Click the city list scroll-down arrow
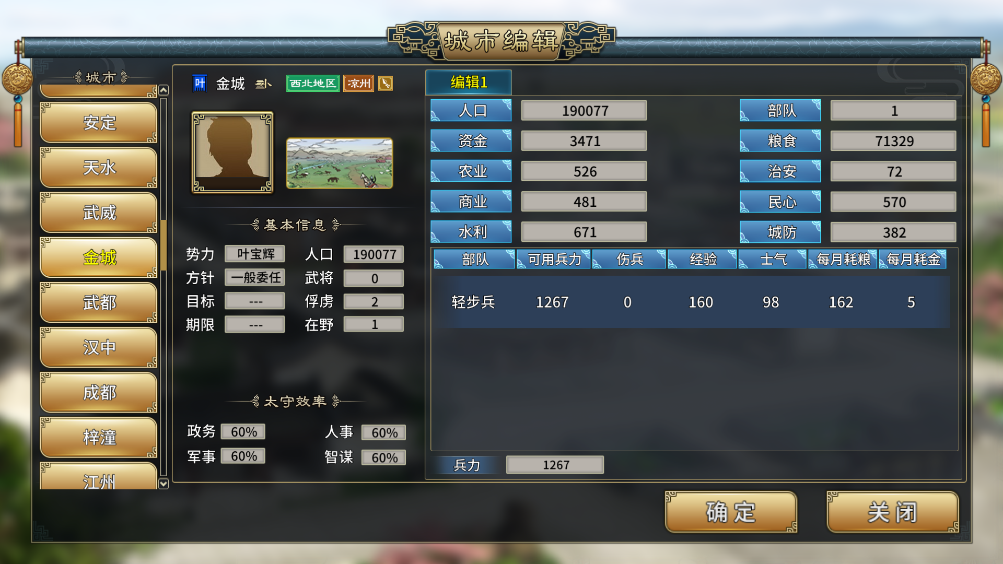1003x564 pixels. (x=164, y=484)
